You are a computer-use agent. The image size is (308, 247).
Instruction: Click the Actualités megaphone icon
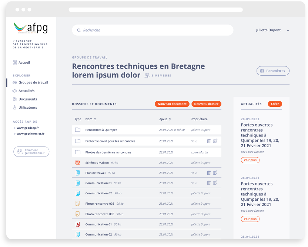click(x=15, y=91)
